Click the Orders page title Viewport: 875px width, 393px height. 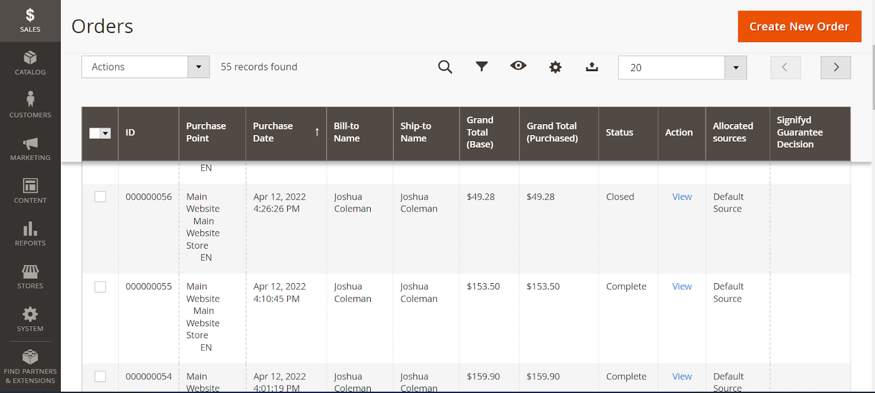[102, 26]
